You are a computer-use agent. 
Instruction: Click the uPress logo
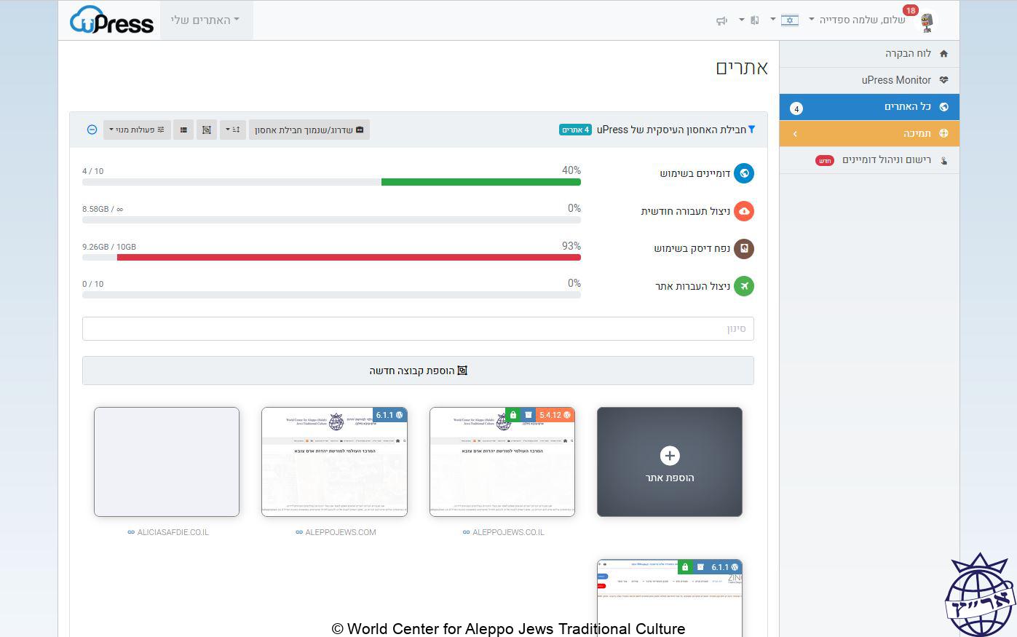[111, 20]
